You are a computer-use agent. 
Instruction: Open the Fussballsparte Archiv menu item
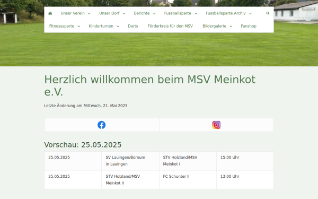(x=226, y=13)
